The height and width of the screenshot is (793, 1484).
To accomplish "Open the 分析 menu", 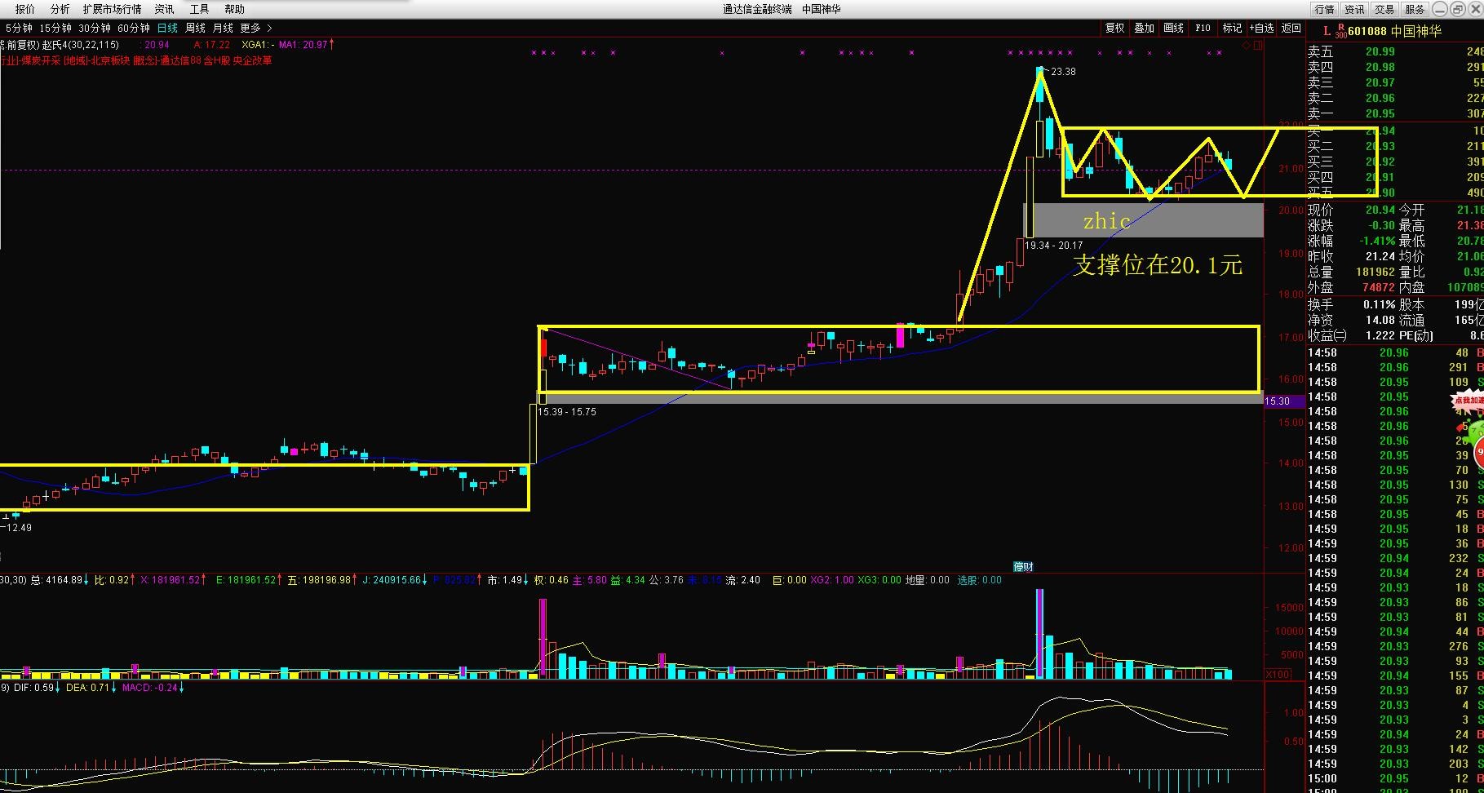I will click(x=60, y=9).
